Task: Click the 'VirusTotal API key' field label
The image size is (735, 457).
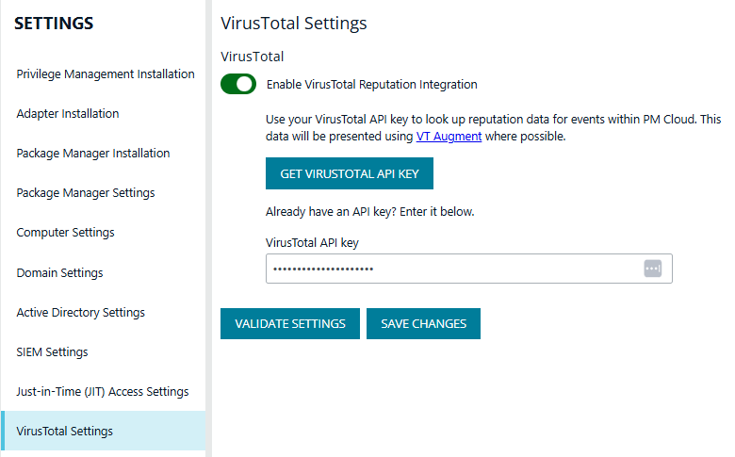Action: pos(312,243)
